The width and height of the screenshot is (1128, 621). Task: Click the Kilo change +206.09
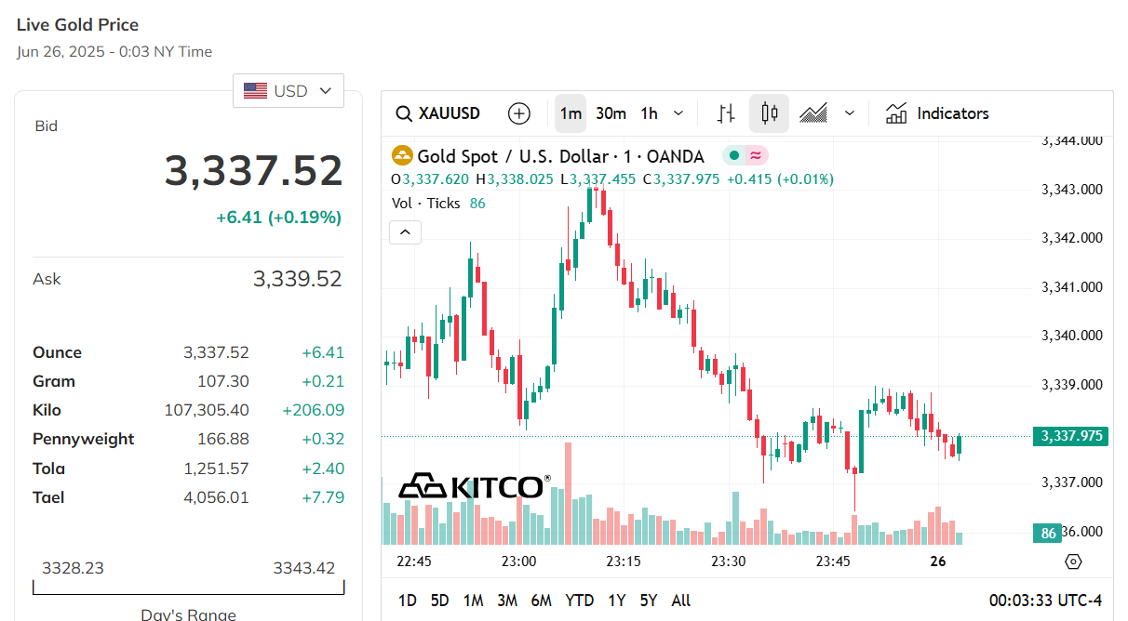click(314, 410)
